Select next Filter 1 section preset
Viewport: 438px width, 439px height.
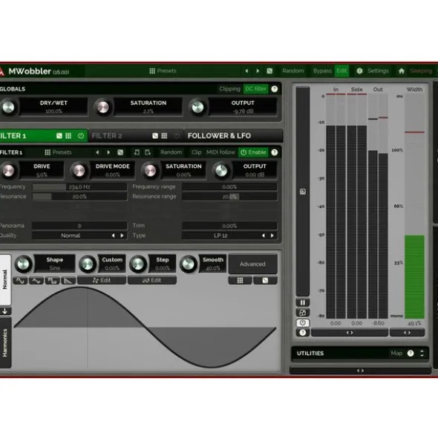[108, 152]
